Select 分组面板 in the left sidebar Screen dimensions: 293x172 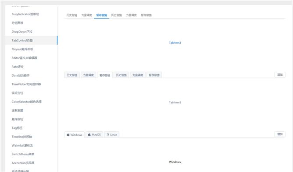[18, 23]
